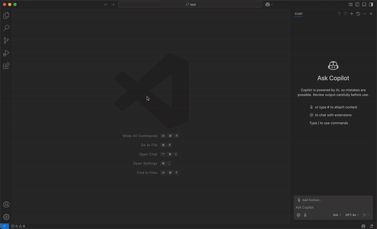Open the Search view icon

click(6, 28)
